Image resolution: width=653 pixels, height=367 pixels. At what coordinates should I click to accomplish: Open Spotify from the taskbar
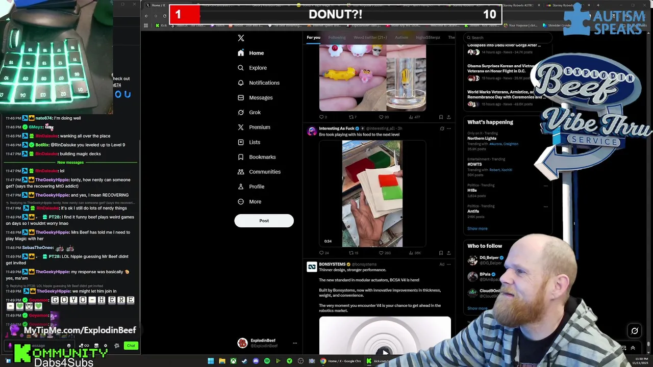[267, 361]
